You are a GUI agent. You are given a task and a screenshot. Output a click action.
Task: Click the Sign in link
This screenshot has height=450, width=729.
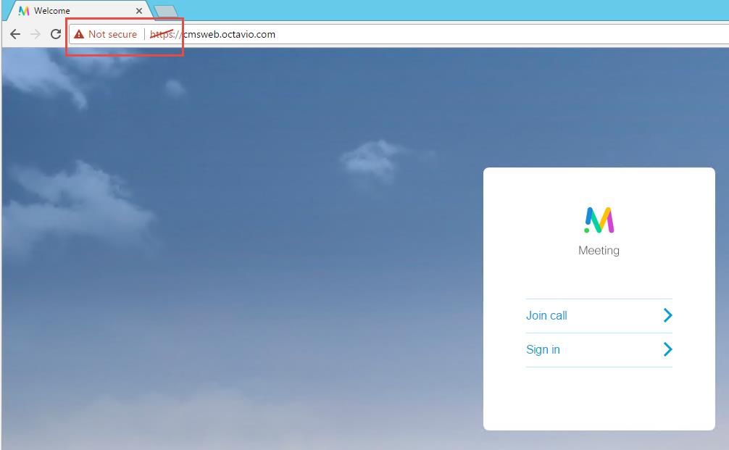click(x=543, y=349)
